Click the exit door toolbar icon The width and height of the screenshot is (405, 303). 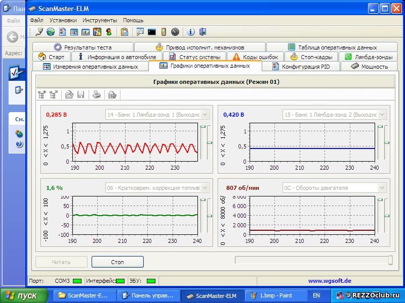point(203,32)
